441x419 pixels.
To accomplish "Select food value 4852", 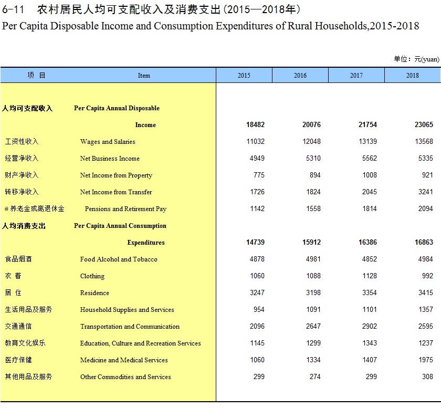I will (370, 259).
